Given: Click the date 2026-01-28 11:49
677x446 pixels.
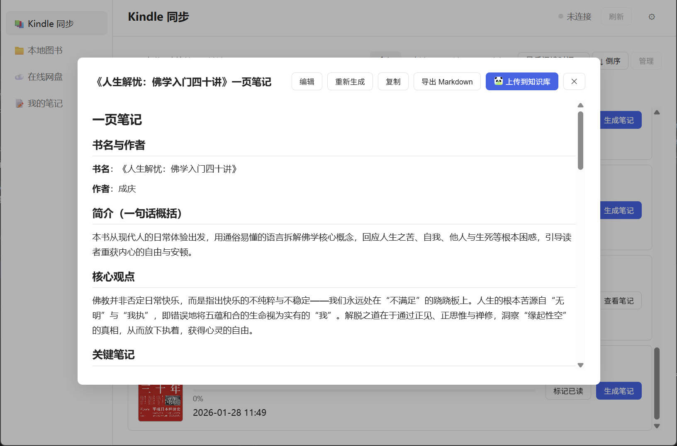Looking at the screenshot, I should (229, 412).
